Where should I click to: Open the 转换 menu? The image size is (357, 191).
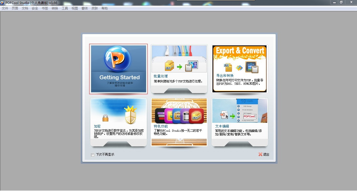coord(55,8)
